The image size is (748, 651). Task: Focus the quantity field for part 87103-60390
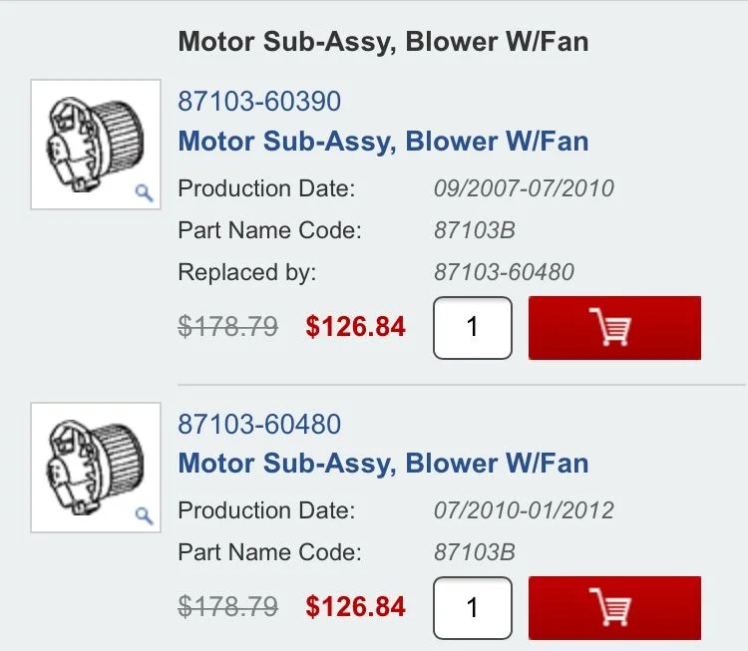473,328
